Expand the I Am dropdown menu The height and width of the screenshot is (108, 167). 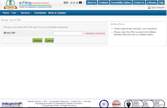click(15, 13)
